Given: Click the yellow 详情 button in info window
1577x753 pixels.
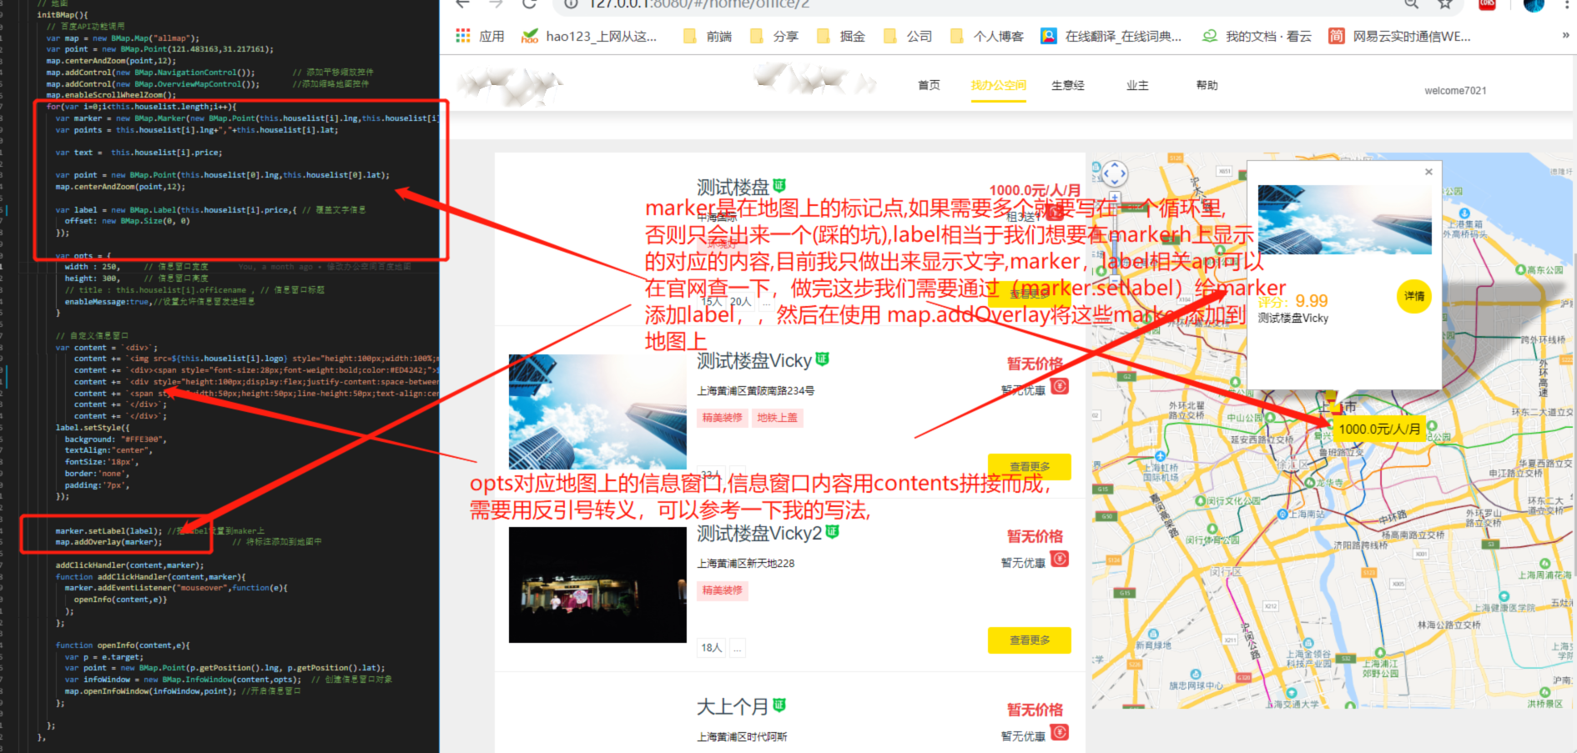Looking at the screenshot, I should (1414, 296).
